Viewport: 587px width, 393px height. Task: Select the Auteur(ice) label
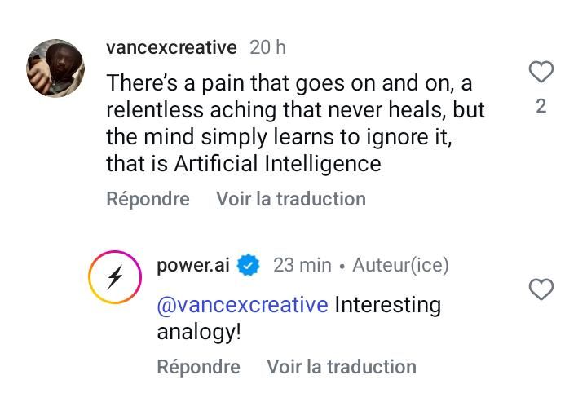point(400,265)
